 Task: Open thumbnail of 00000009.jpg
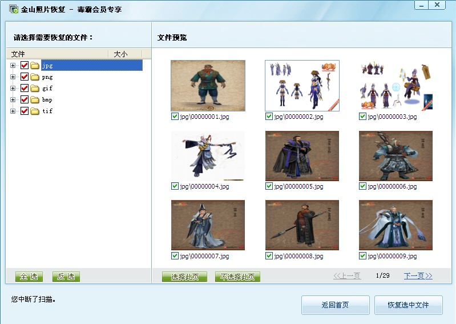[x=396, y=225]
